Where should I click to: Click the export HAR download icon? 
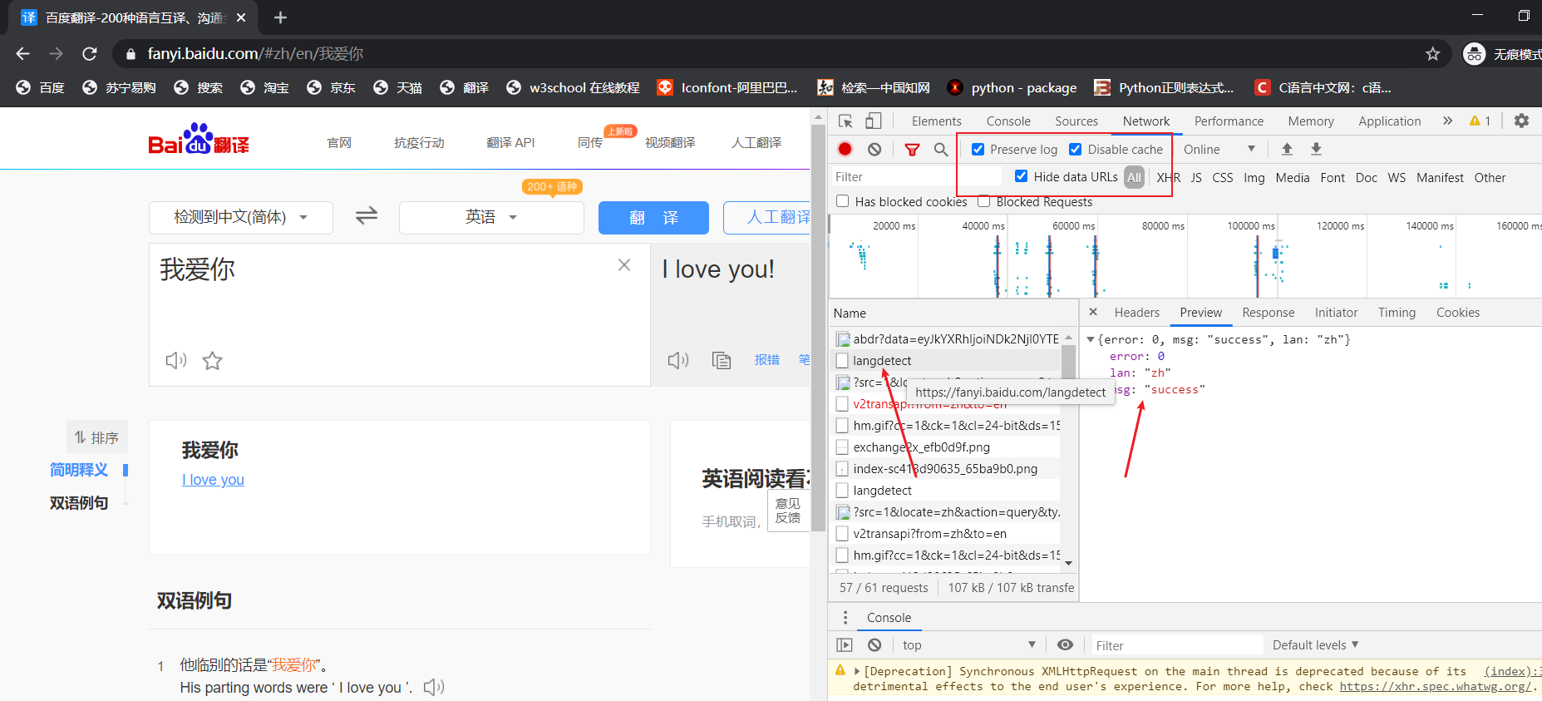pyautogui.click(x=1316, y=149)
